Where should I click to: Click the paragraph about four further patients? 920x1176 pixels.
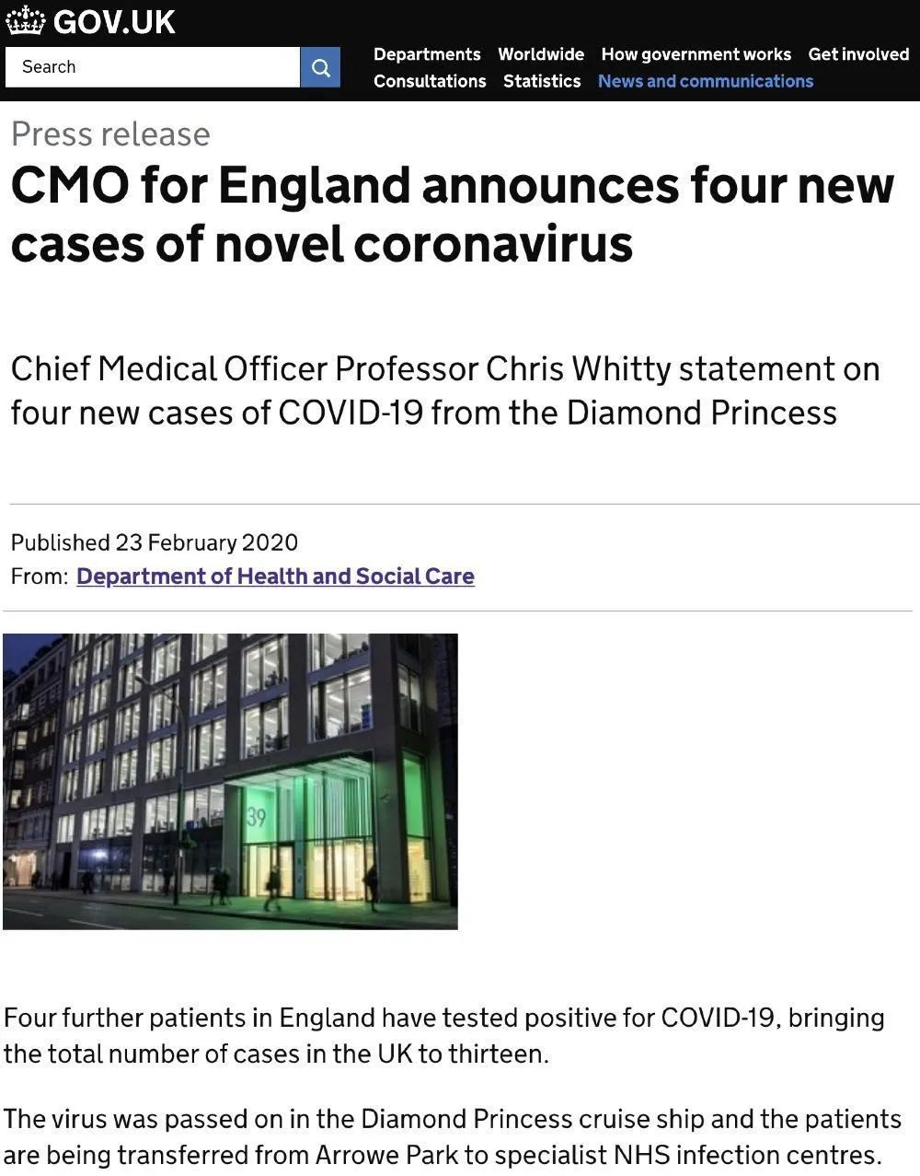443,1035
